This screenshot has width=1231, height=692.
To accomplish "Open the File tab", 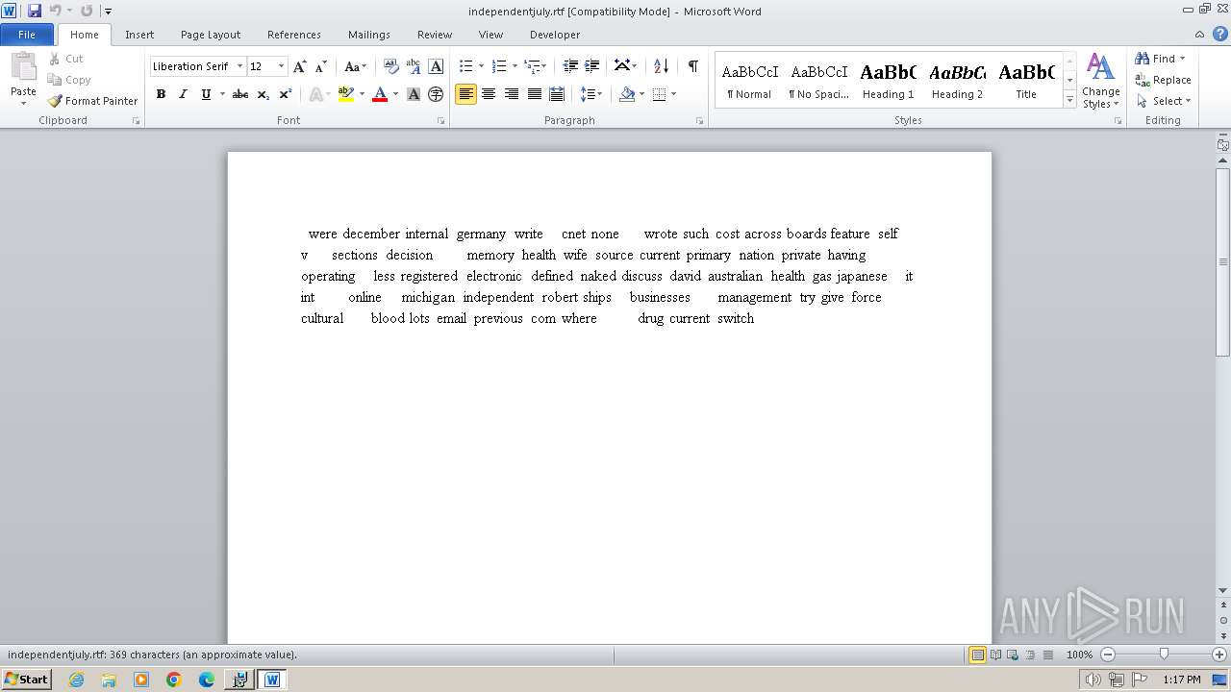I will (x=27, y=35).
